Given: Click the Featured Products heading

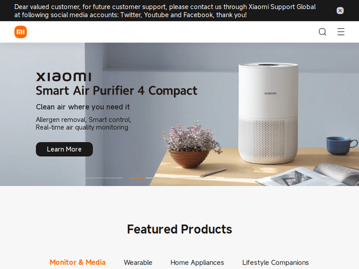Looking at the screenshot, I should pyautogui.click(x=179, y=229).
